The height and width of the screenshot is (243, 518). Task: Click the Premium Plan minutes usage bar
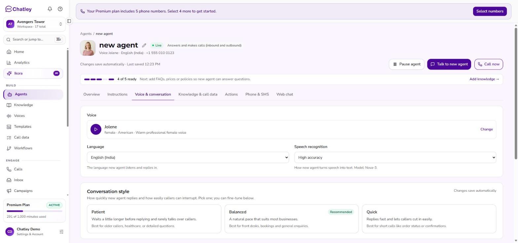pyautogui.click(x=34, y=211)
